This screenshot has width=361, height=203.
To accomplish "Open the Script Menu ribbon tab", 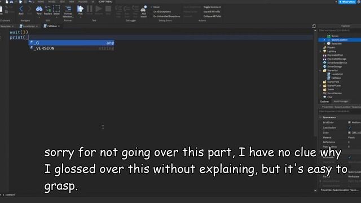I will pyautogui.click(x=105, y=2).
